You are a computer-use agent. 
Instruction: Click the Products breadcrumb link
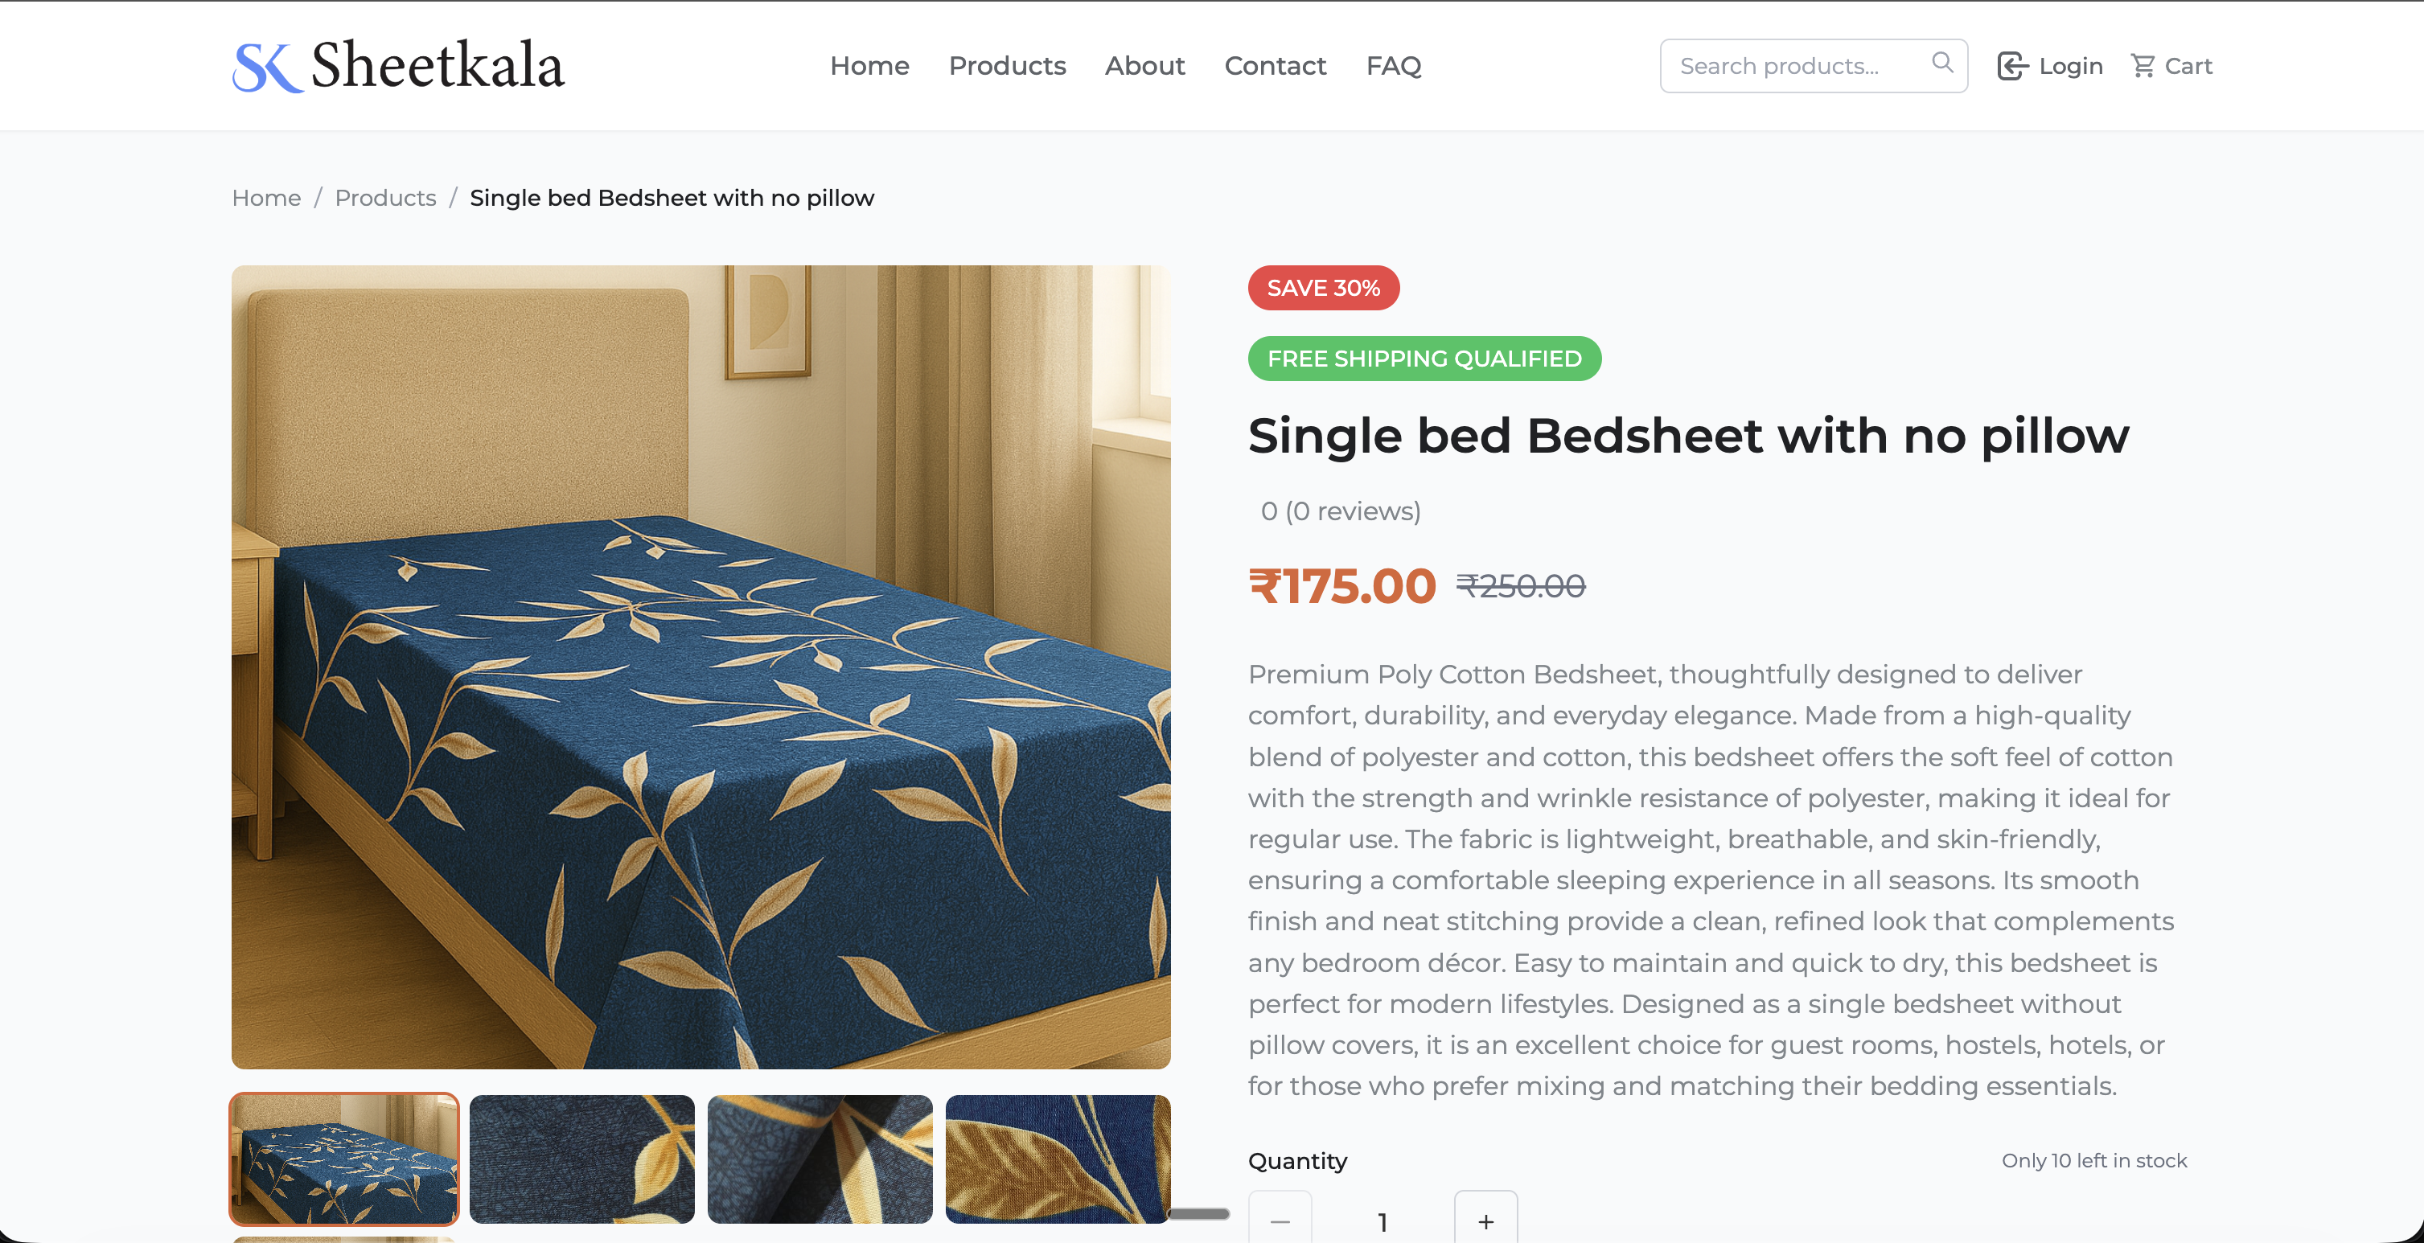click(386, 198)
